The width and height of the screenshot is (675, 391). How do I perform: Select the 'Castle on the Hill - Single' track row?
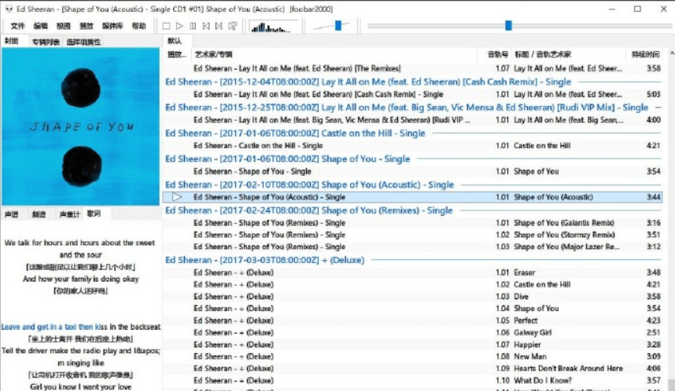point(413,146)
